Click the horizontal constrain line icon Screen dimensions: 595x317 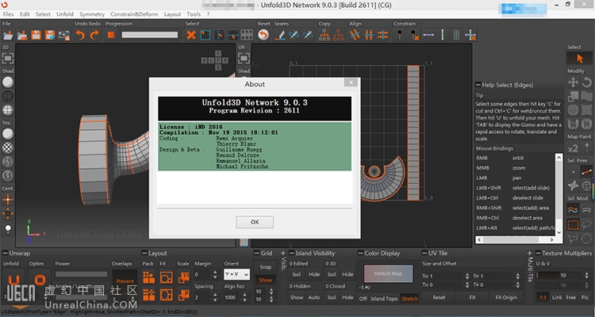[428, 35]
